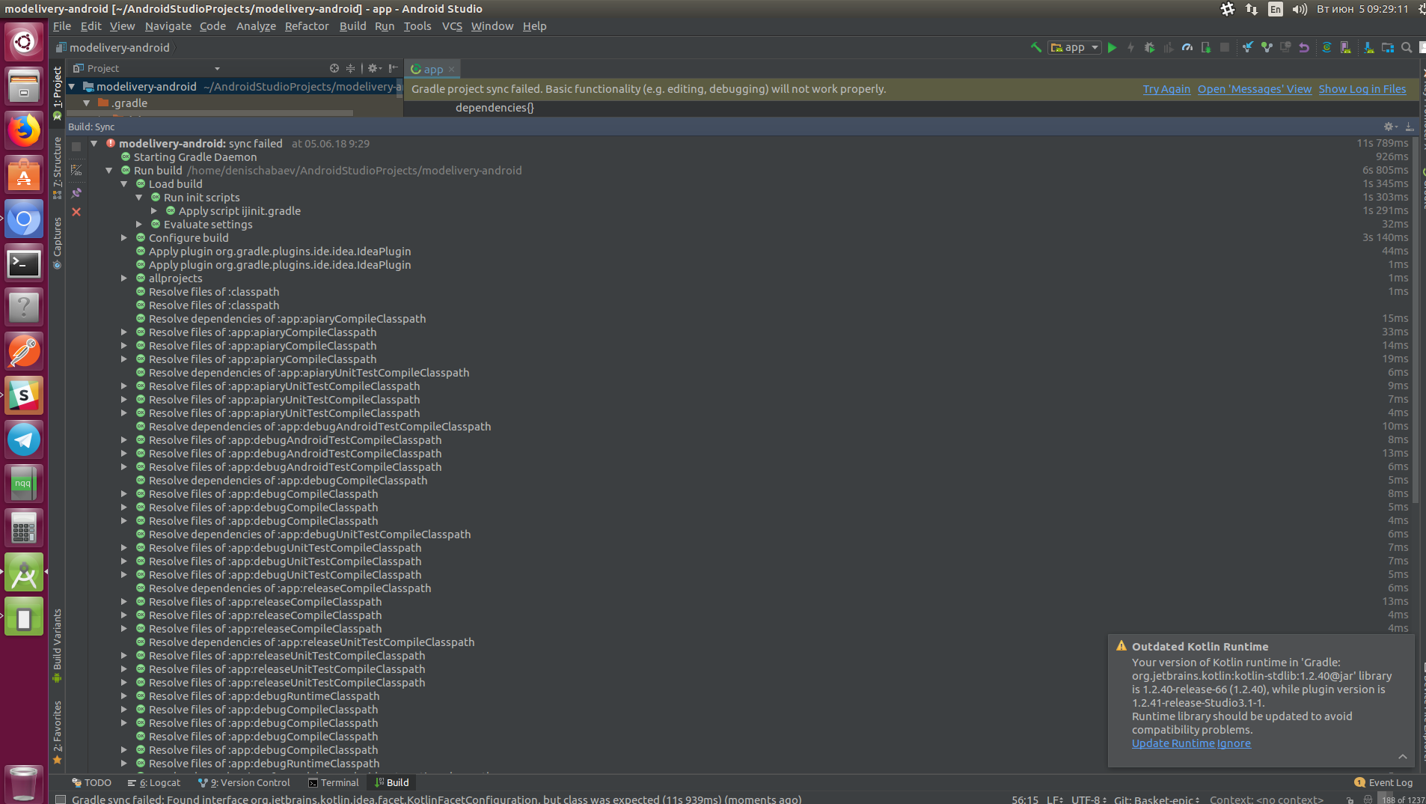Click scroll-from-source target icon in Project panel
Image resolution: width=1426 pixels, height=804 pixels.
[334, 68]
